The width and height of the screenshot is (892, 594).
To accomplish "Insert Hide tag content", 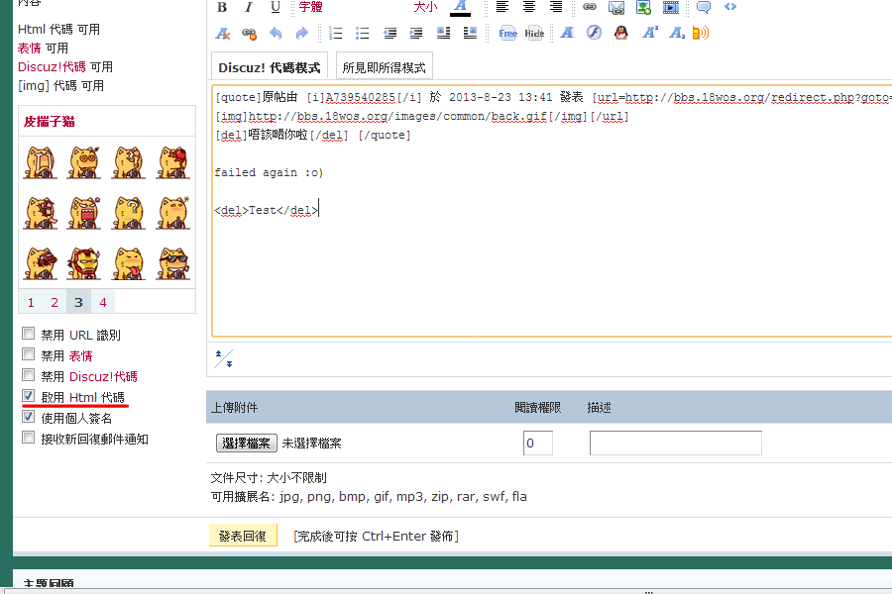I will click(x=534, y=33).
